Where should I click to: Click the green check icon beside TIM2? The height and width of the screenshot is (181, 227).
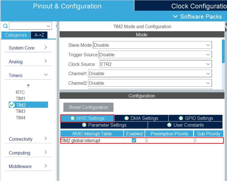(12, 105)
